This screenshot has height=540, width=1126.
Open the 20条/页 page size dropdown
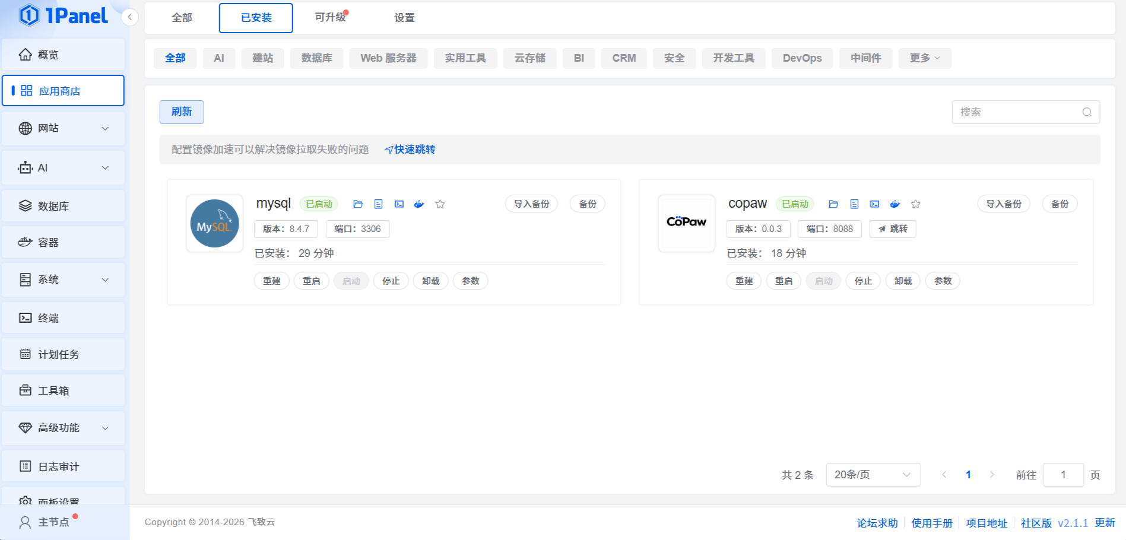(873, 475)
